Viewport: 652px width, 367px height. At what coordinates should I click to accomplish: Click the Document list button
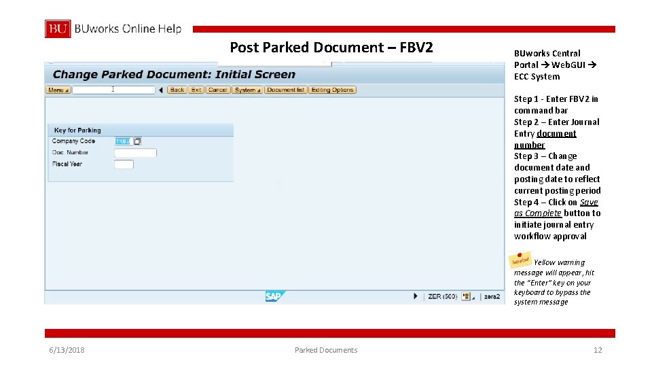(x=286, y=90)
